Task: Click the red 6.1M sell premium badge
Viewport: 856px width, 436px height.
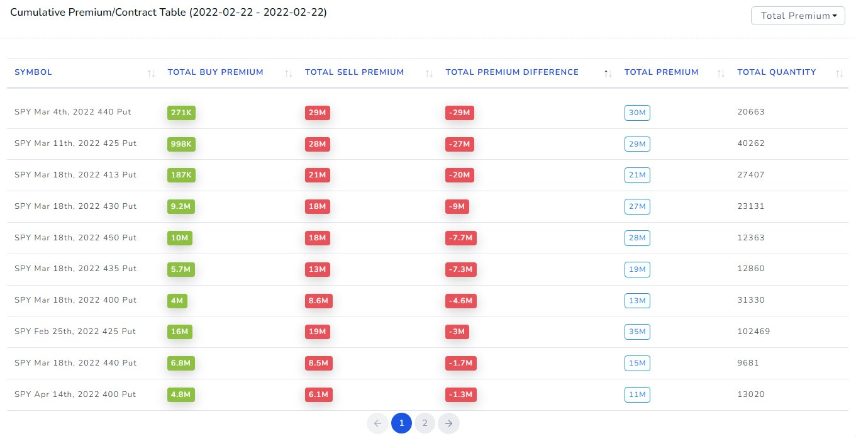Action: coord(319,395)
